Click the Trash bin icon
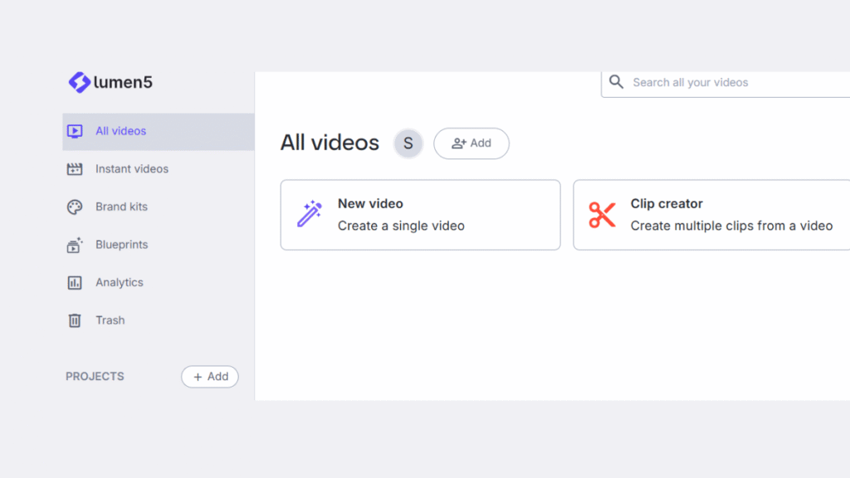Image resolution: width=850 pixels, height=478 pixels. point(75,320)
